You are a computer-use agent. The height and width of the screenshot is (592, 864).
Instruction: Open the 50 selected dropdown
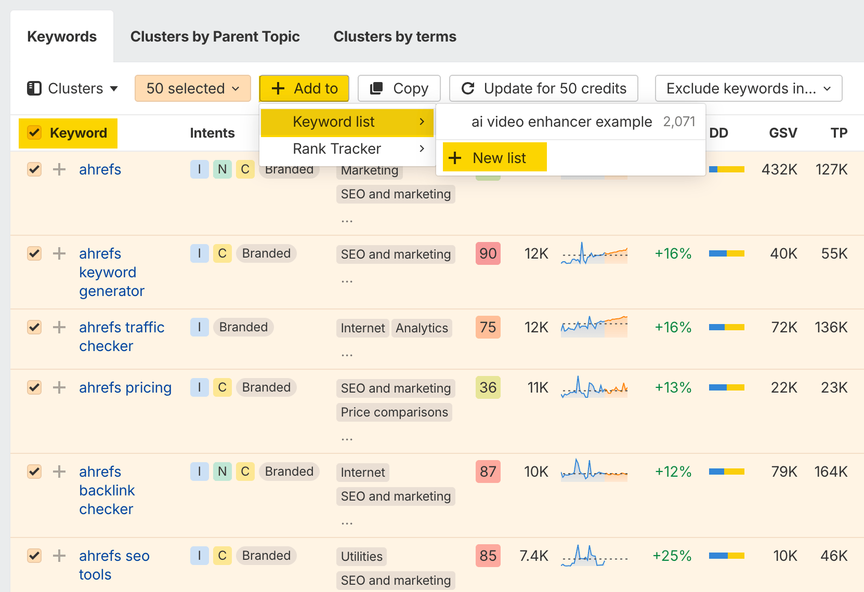(193, 88)
